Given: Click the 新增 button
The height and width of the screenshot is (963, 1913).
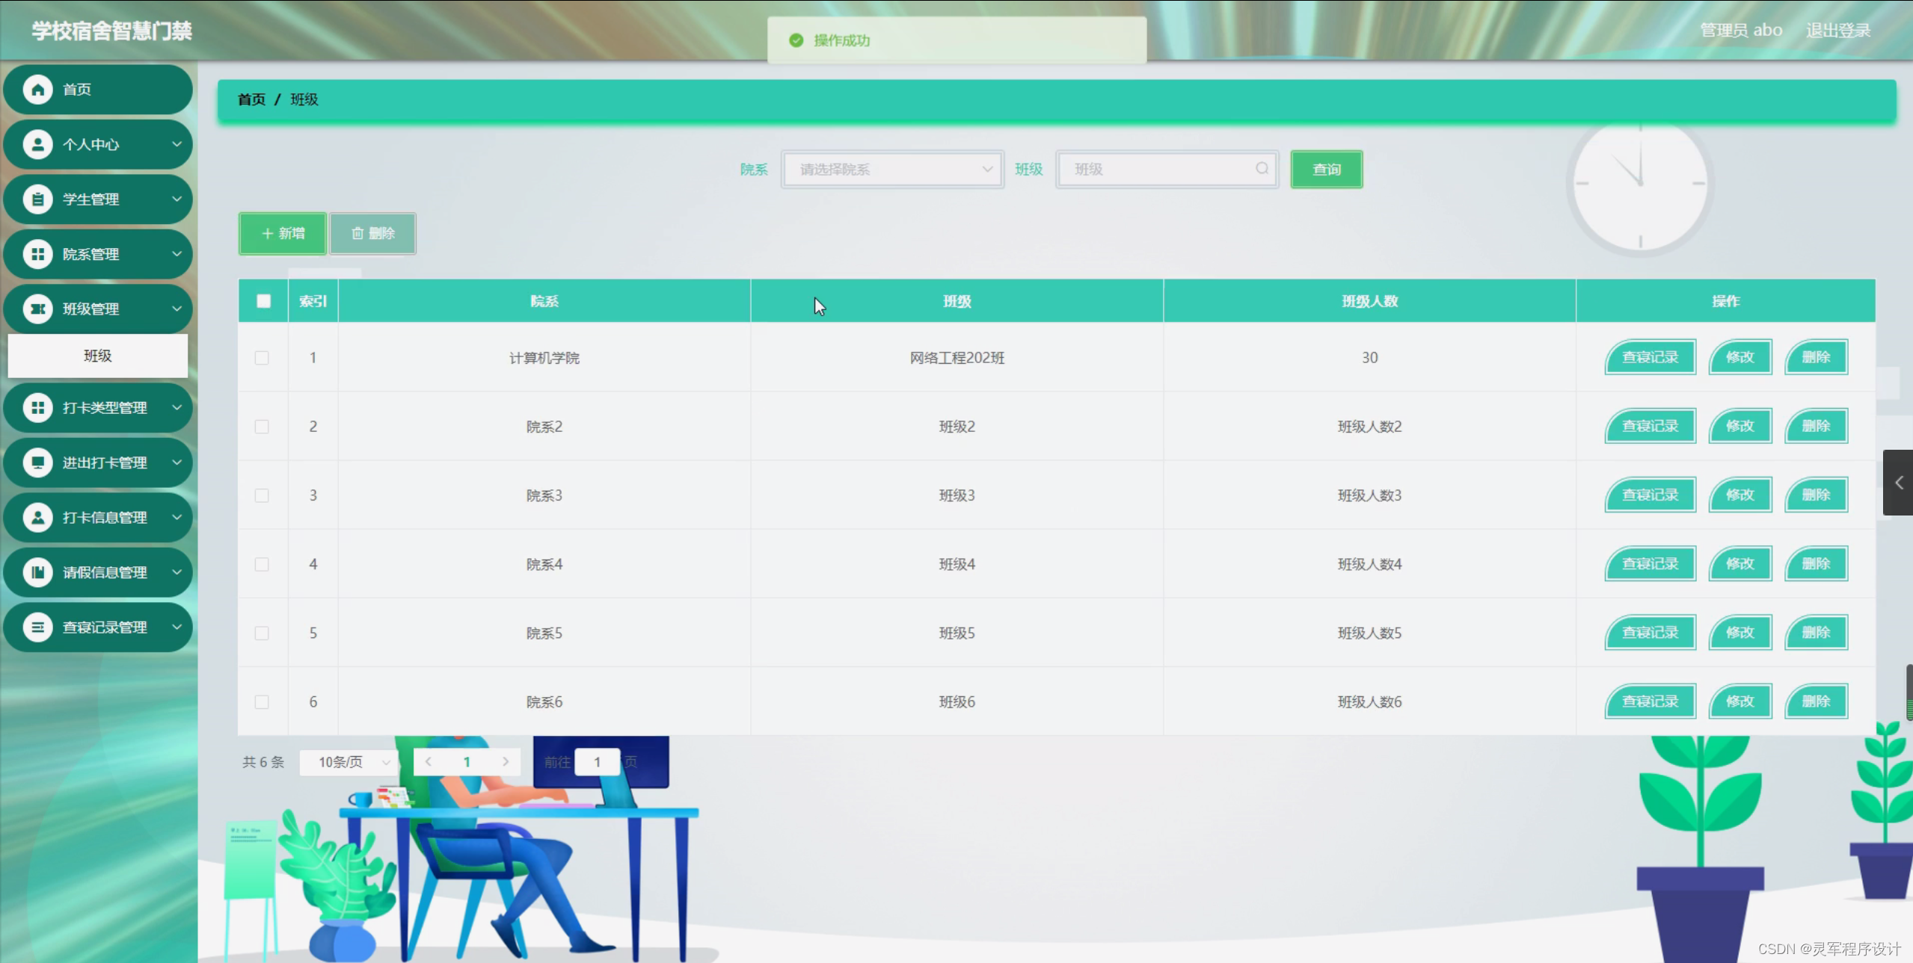Looking at the screenshot, I should point(283,233).
